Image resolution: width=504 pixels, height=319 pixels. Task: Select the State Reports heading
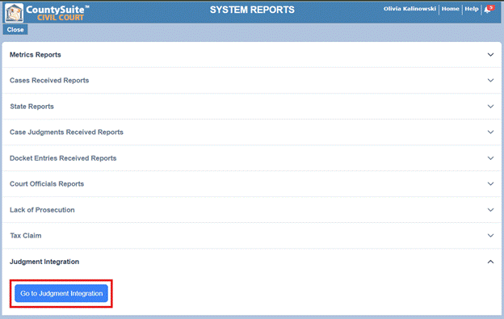tap(31, 107)
